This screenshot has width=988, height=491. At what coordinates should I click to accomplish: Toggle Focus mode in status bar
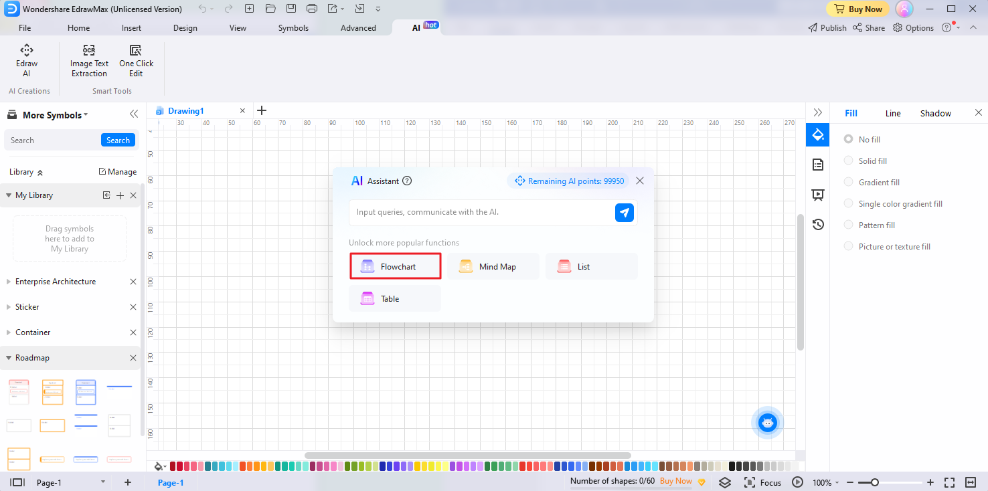click(763, 482)
